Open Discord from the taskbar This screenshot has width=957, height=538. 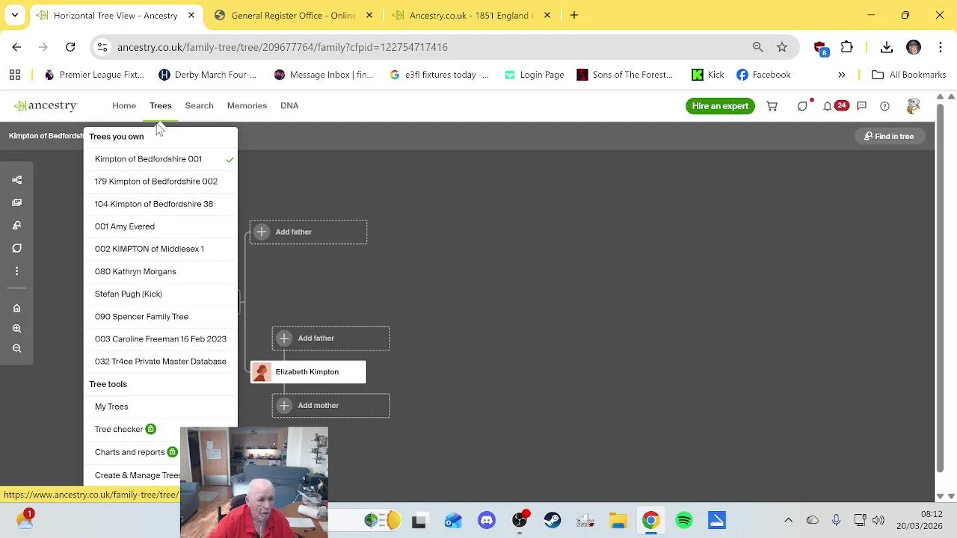pyautogui.click(x=487, y=520)
